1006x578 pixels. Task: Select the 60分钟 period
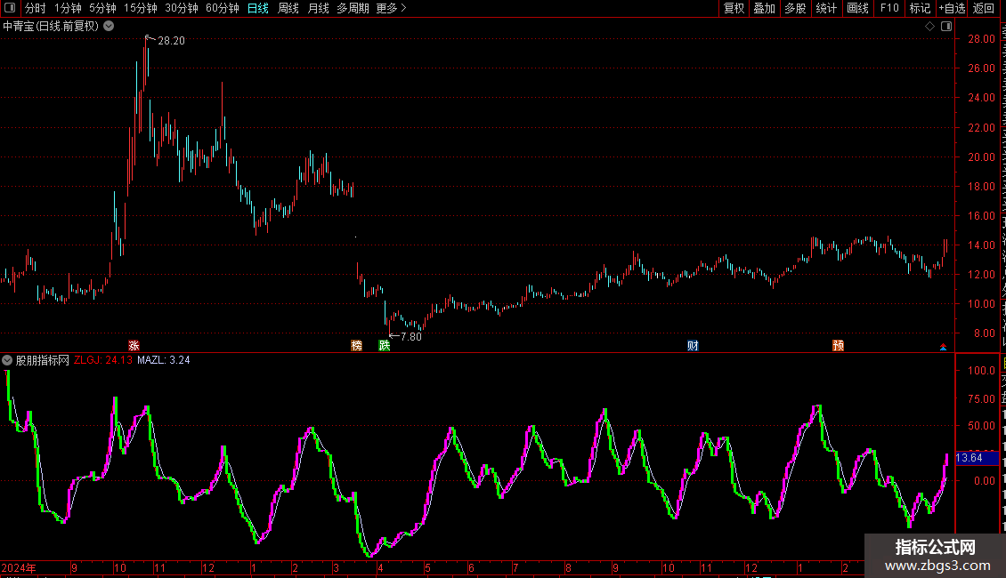[x=223, y=8]
